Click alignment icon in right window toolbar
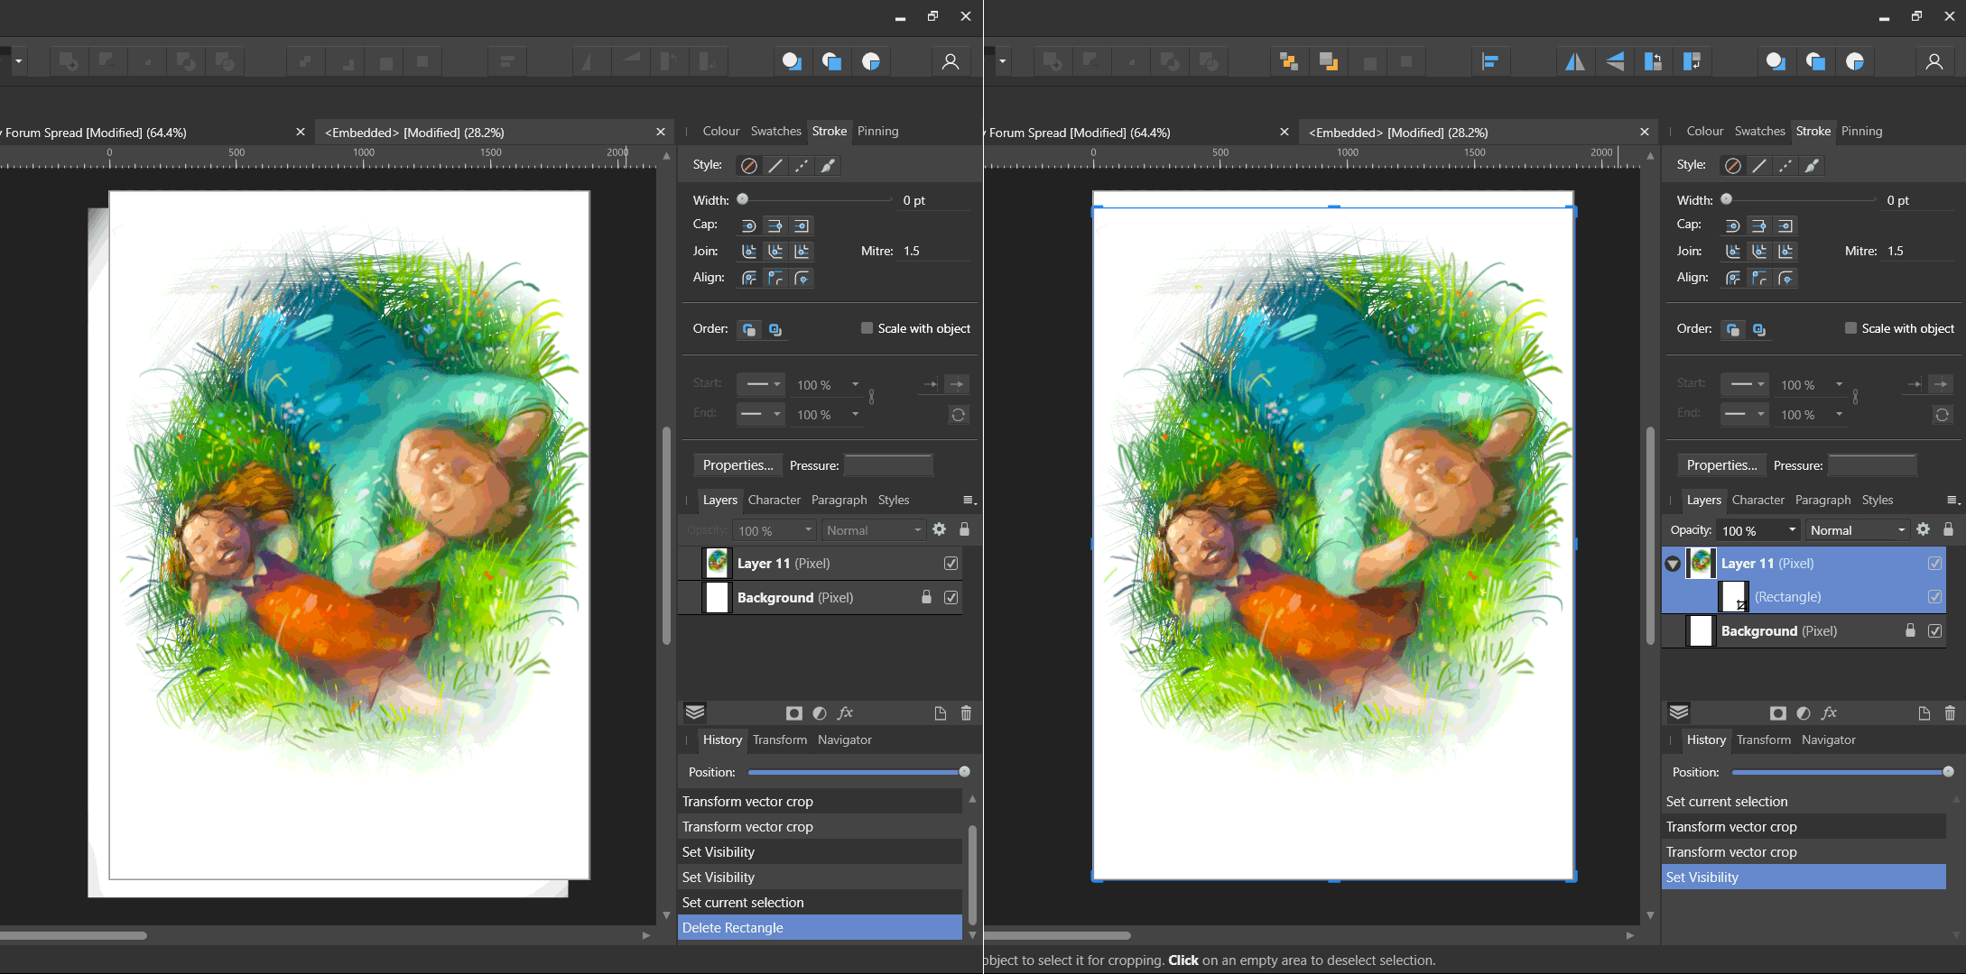 [1490, 61]
